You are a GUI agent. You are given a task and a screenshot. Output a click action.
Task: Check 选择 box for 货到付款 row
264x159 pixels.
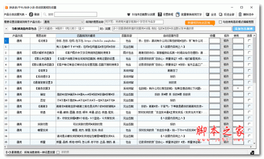pyautogui.click(x=249, y=124)
